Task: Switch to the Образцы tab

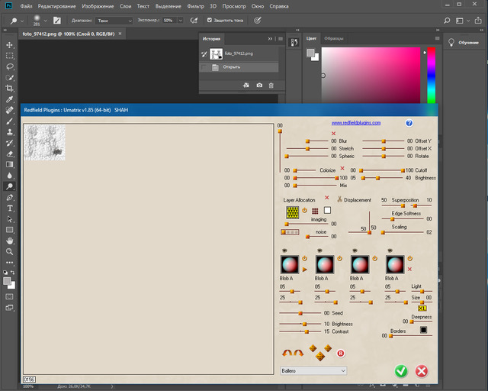Action: point(334,37)
